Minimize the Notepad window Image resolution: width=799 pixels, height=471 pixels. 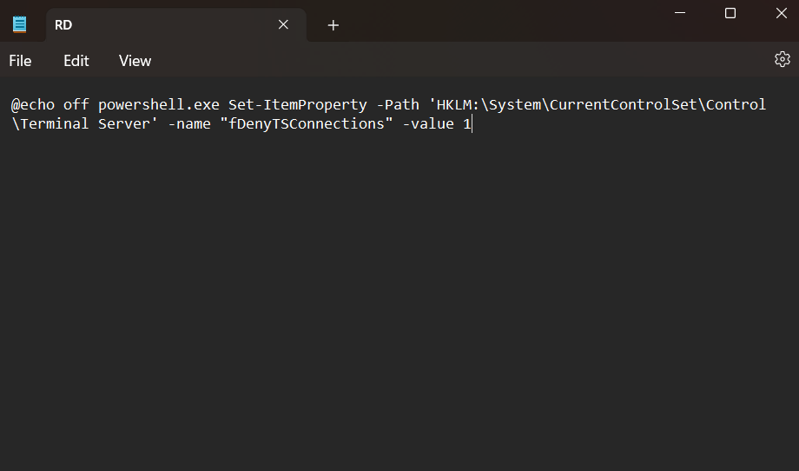680,13
